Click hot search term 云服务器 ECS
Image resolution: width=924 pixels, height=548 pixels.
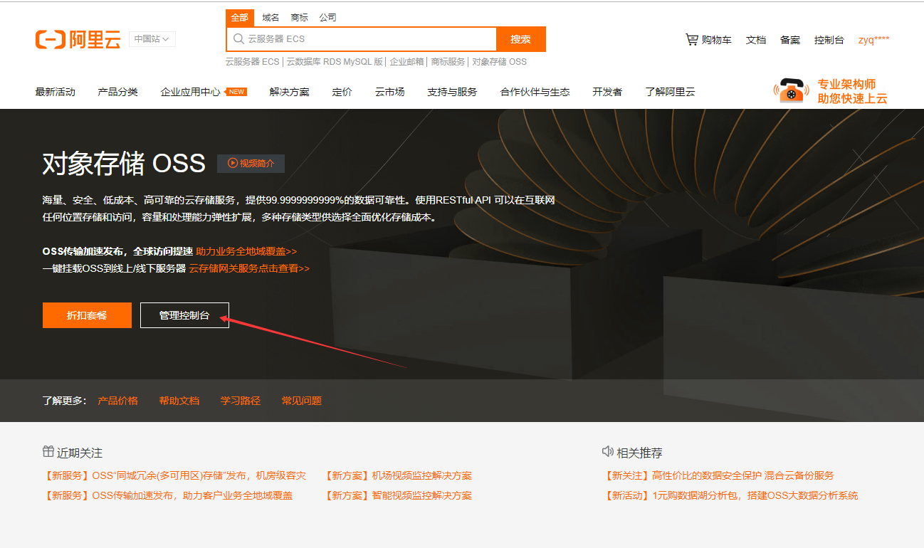(253, 62)
